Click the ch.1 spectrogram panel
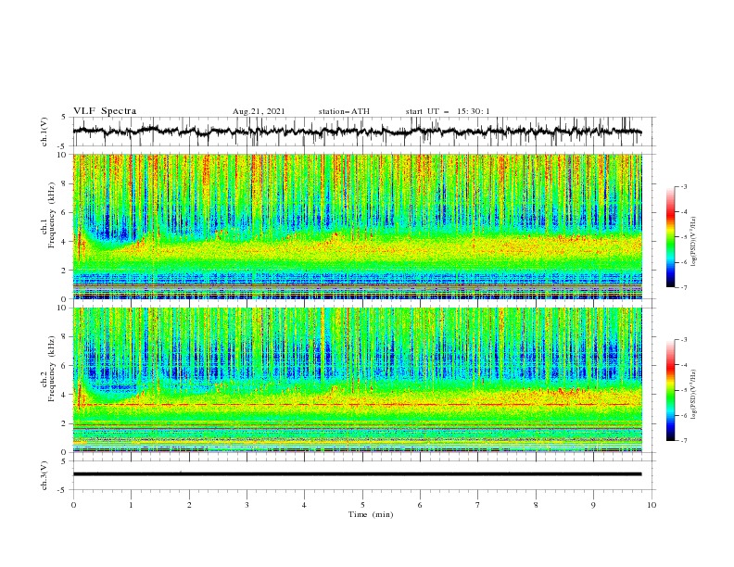The width and height of the screenshot is (734, 567). pos(357,226)
